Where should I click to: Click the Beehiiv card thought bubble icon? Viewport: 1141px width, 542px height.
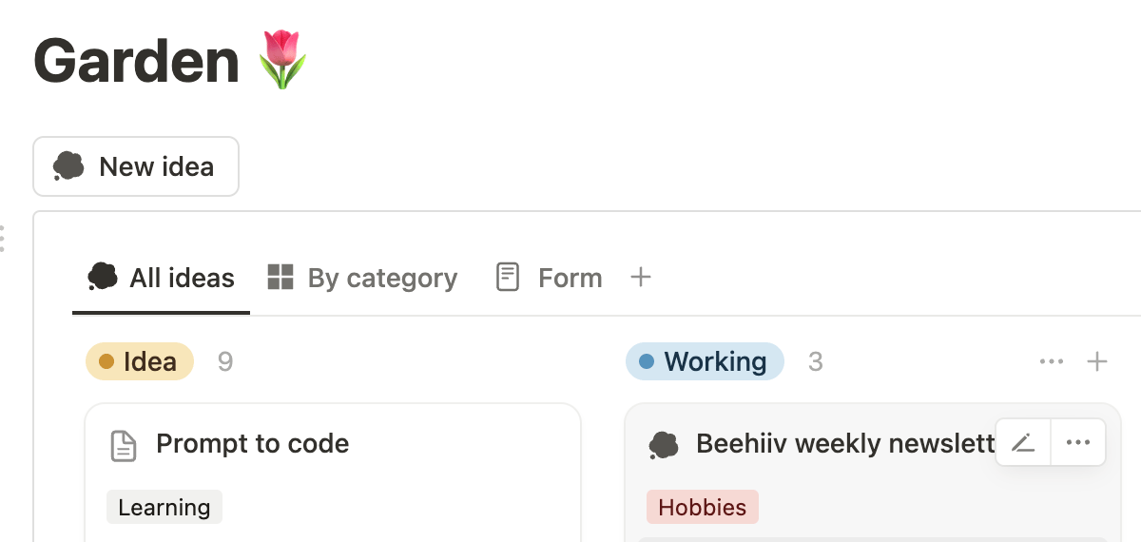tap(664, 444)
